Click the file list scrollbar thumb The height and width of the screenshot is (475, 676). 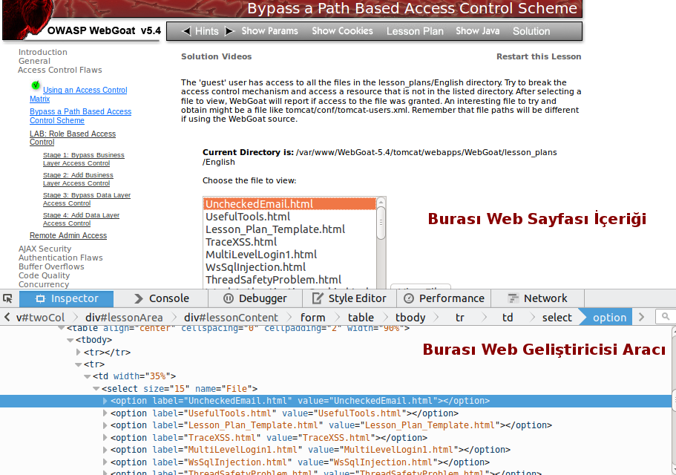pyautogui.click(x=381, y=223)
